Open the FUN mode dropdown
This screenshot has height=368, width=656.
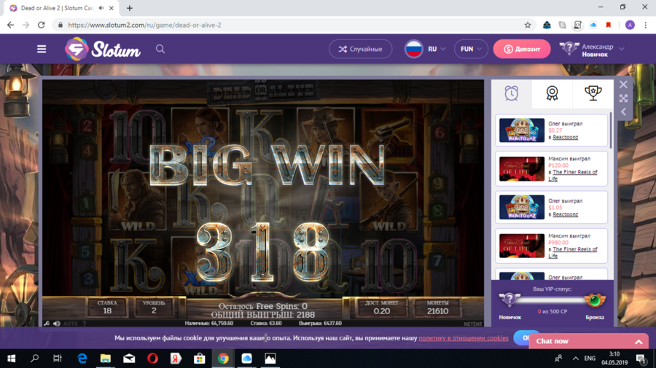pyautogui.click(x=471, y=49)
